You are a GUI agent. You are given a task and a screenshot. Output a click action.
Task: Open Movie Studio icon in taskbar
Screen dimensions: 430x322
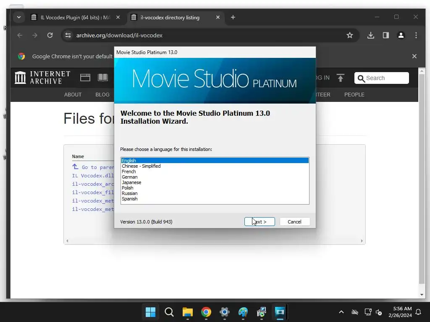pos(280,312)
